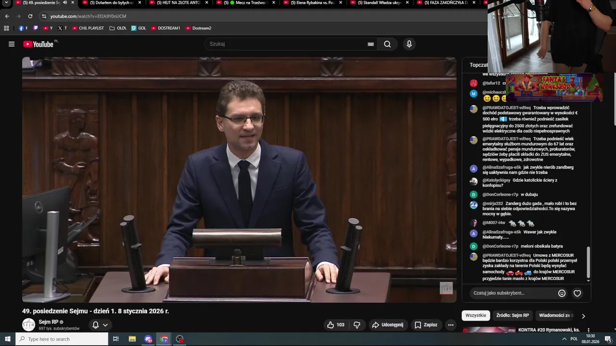Click the youtube.com URL address bar

tap(88, 16)
